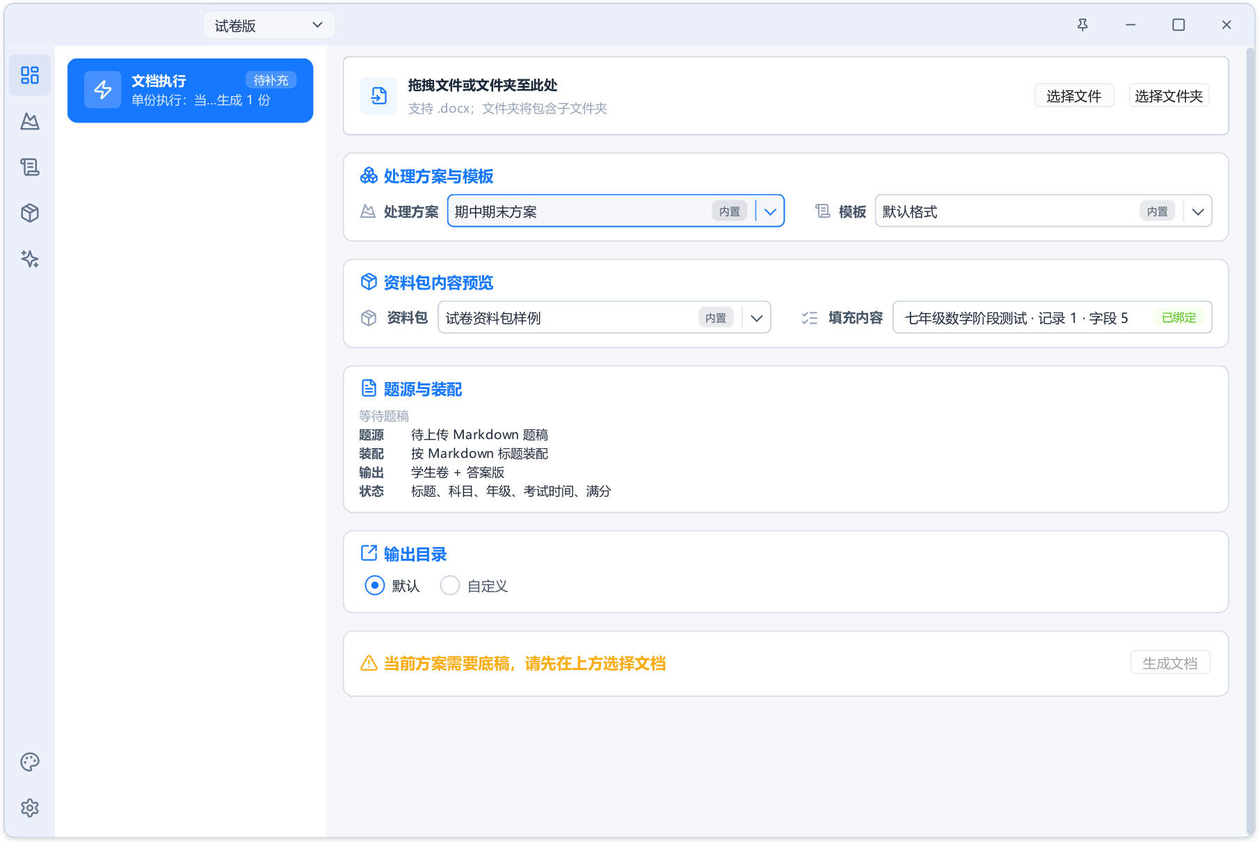Expand the 处理方案 dropdown arrow
1259x842 pixels.
(x=770, y=212)
